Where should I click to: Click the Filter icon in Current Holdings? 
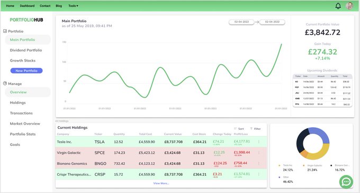[x=251, y=129]
